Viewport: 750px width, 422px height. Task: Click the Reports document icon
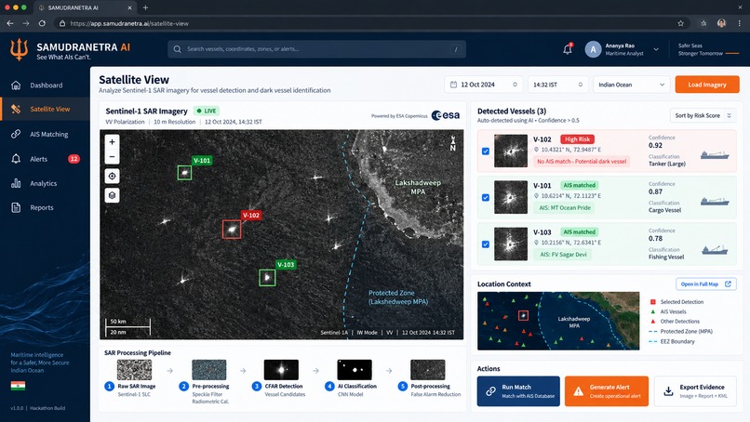pos(16,207)
